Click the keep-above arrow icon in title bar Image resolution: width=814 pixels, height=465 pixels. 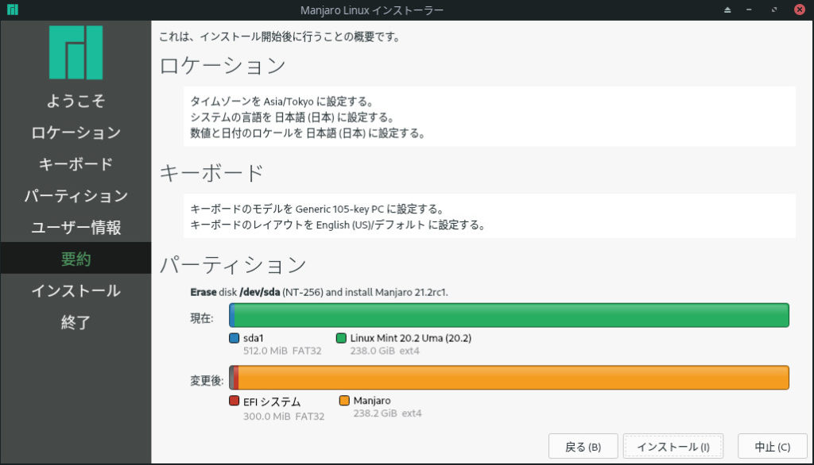(x=727, y=10)
